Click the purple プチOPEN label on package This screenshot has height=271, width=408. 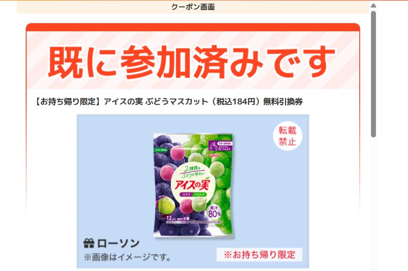(x=220, y=146)
